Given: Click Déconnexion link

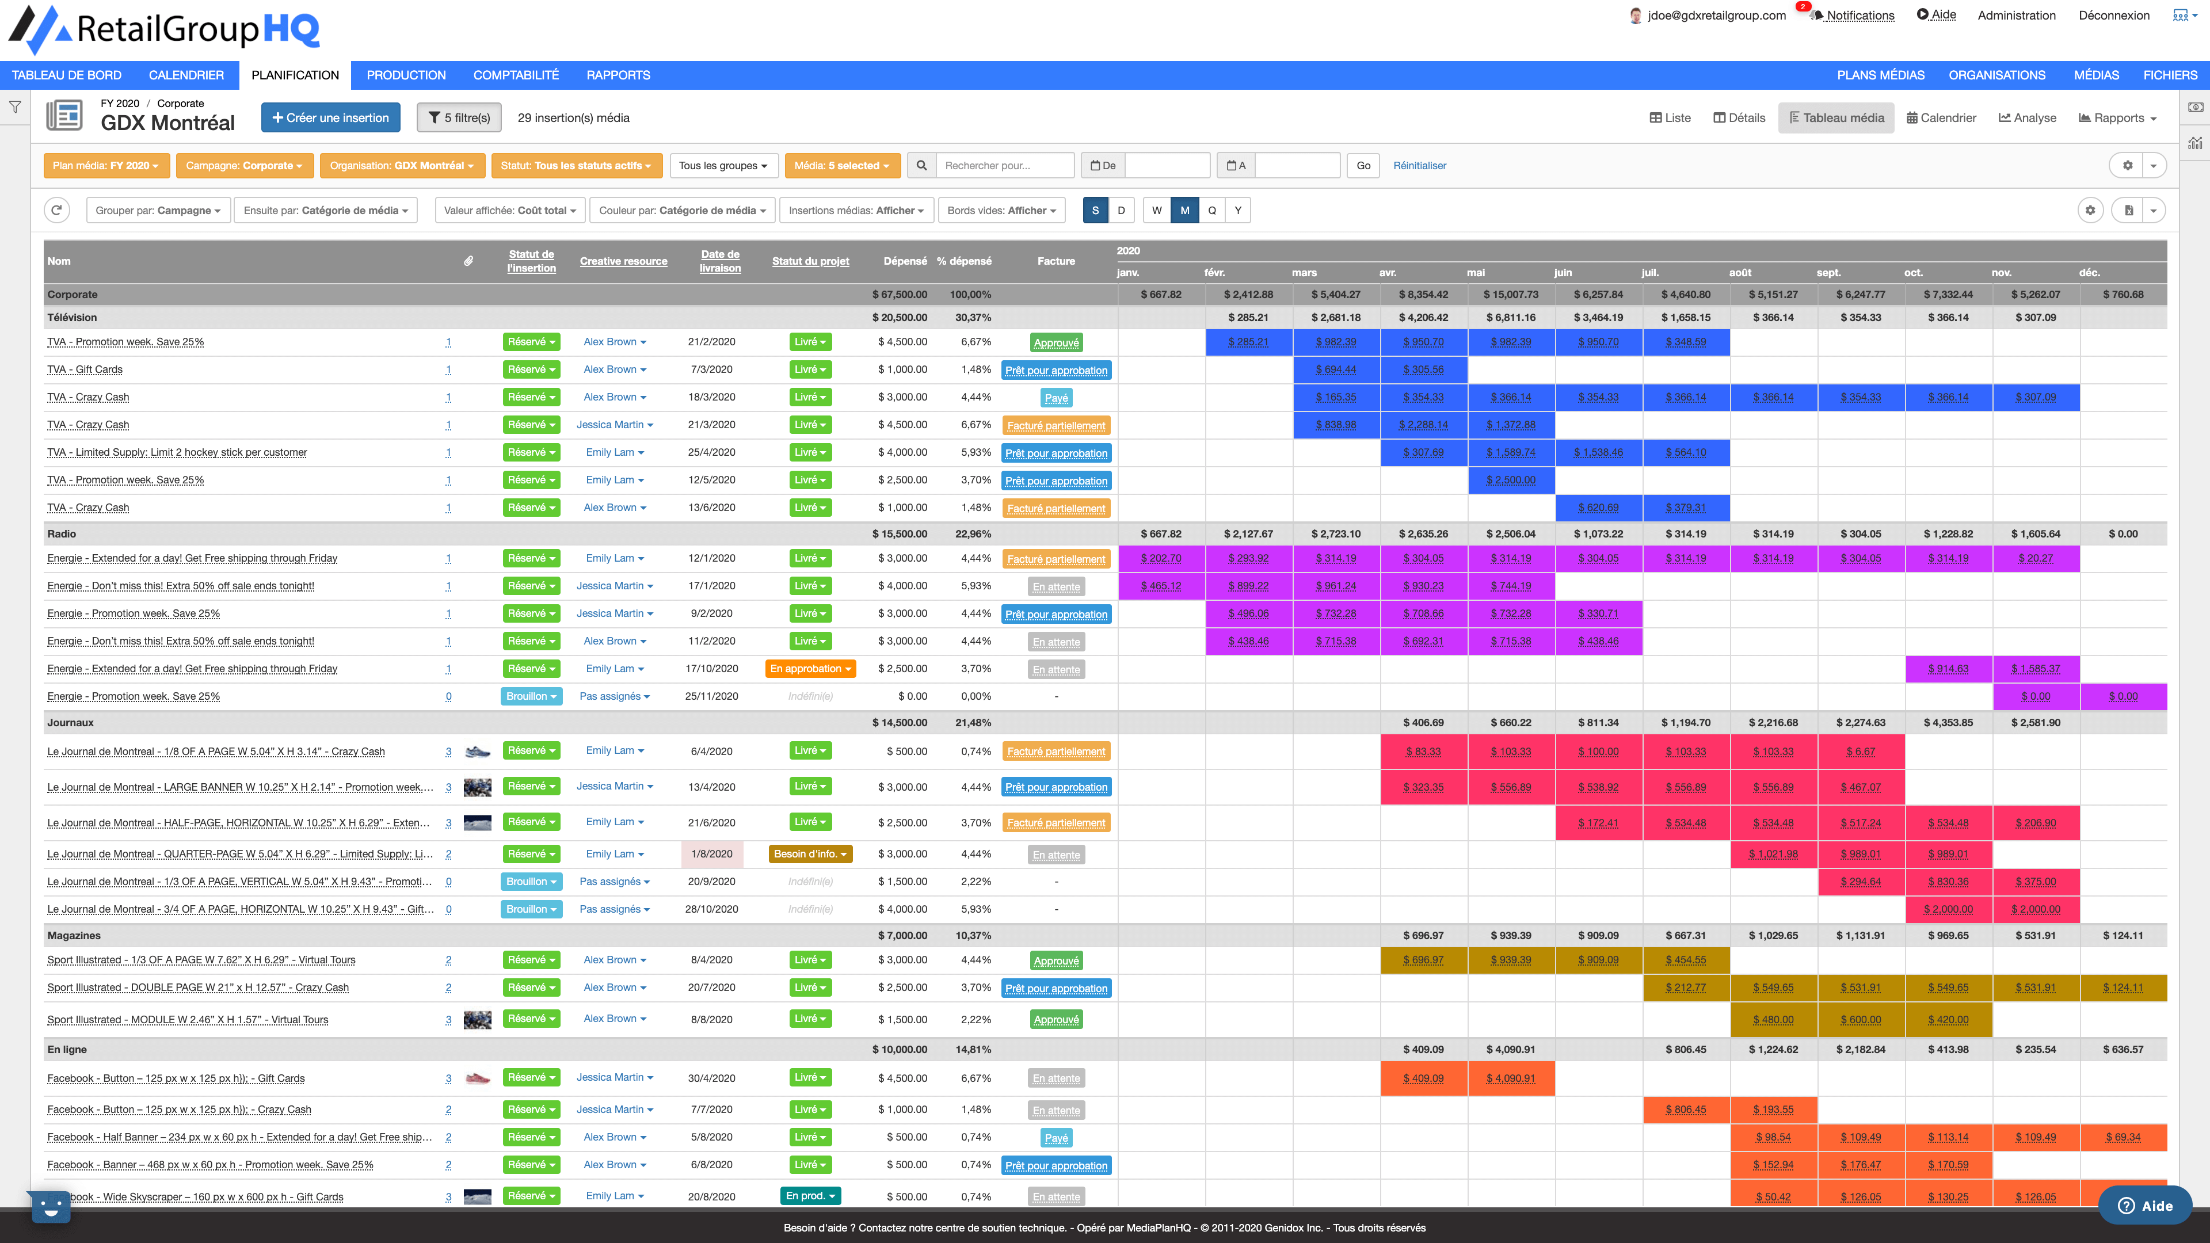Looking at the screenshot, I should 2114,16.
